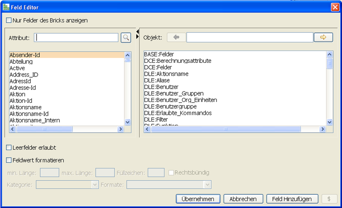Close the Feld Editor dialog
The height and width of the screenshot is (208, 342).
(x=334, y=7)
